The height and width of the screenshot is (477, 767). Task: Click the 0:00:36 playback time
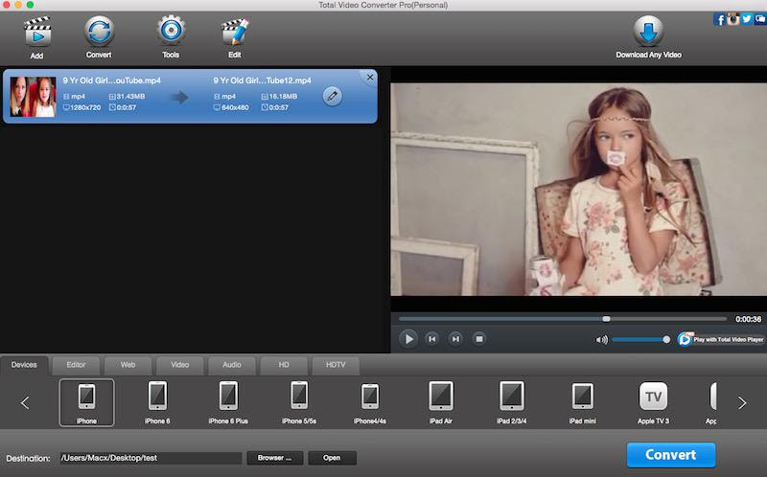click(x=749, y=319)
